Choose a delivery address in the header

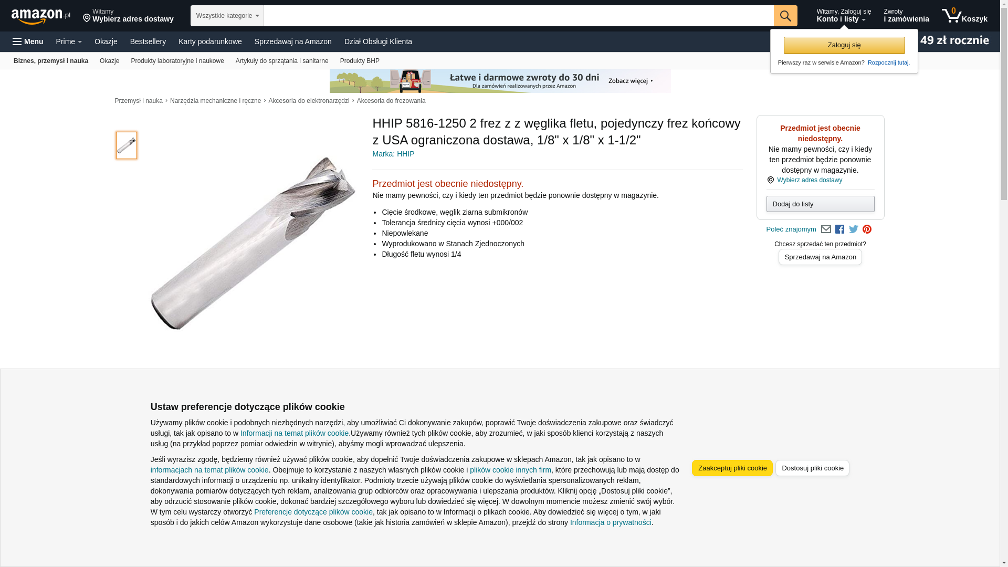click(128, 16)
